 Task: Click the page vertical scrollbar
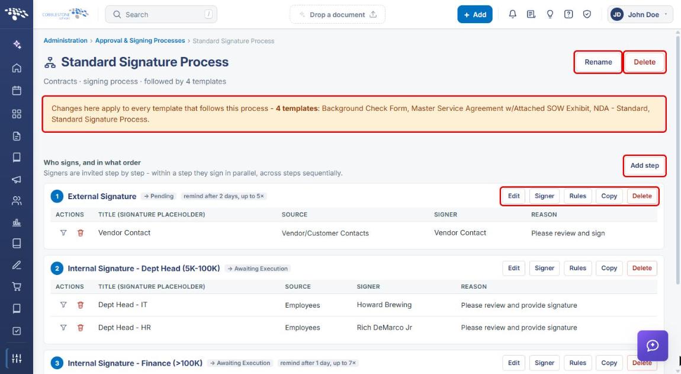tap(678, 159)
